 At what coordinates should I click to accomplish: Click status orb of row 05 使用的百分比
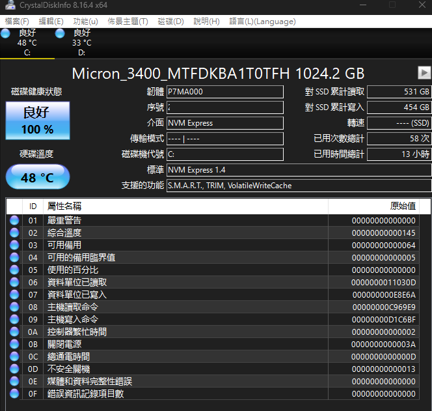(x=14, y=270)
